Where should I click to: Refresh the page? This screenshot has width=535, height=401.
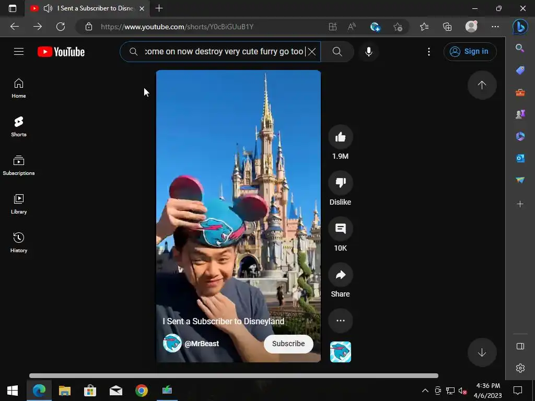point(61,27)
